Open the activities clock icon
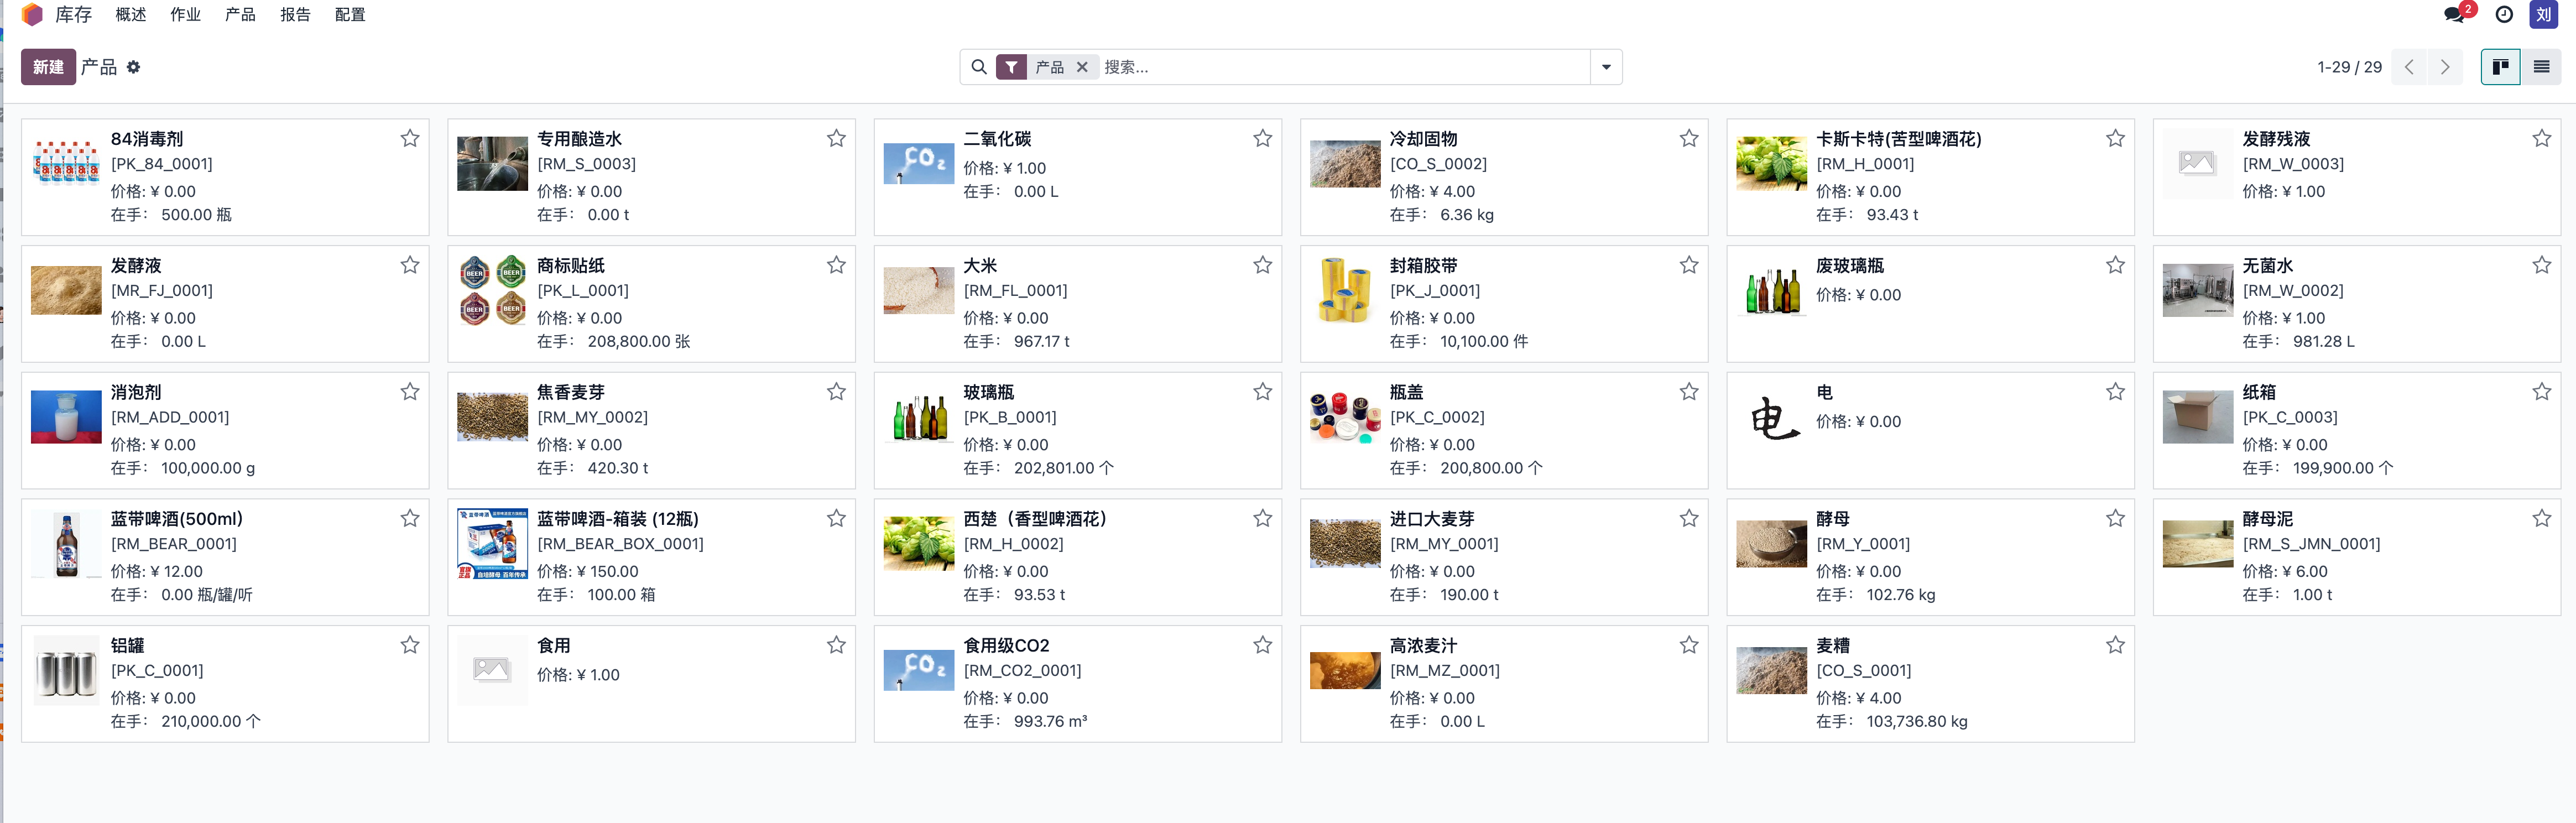Image resolution: width=2576 pixels, height=823 pixels. [2504, 14]
